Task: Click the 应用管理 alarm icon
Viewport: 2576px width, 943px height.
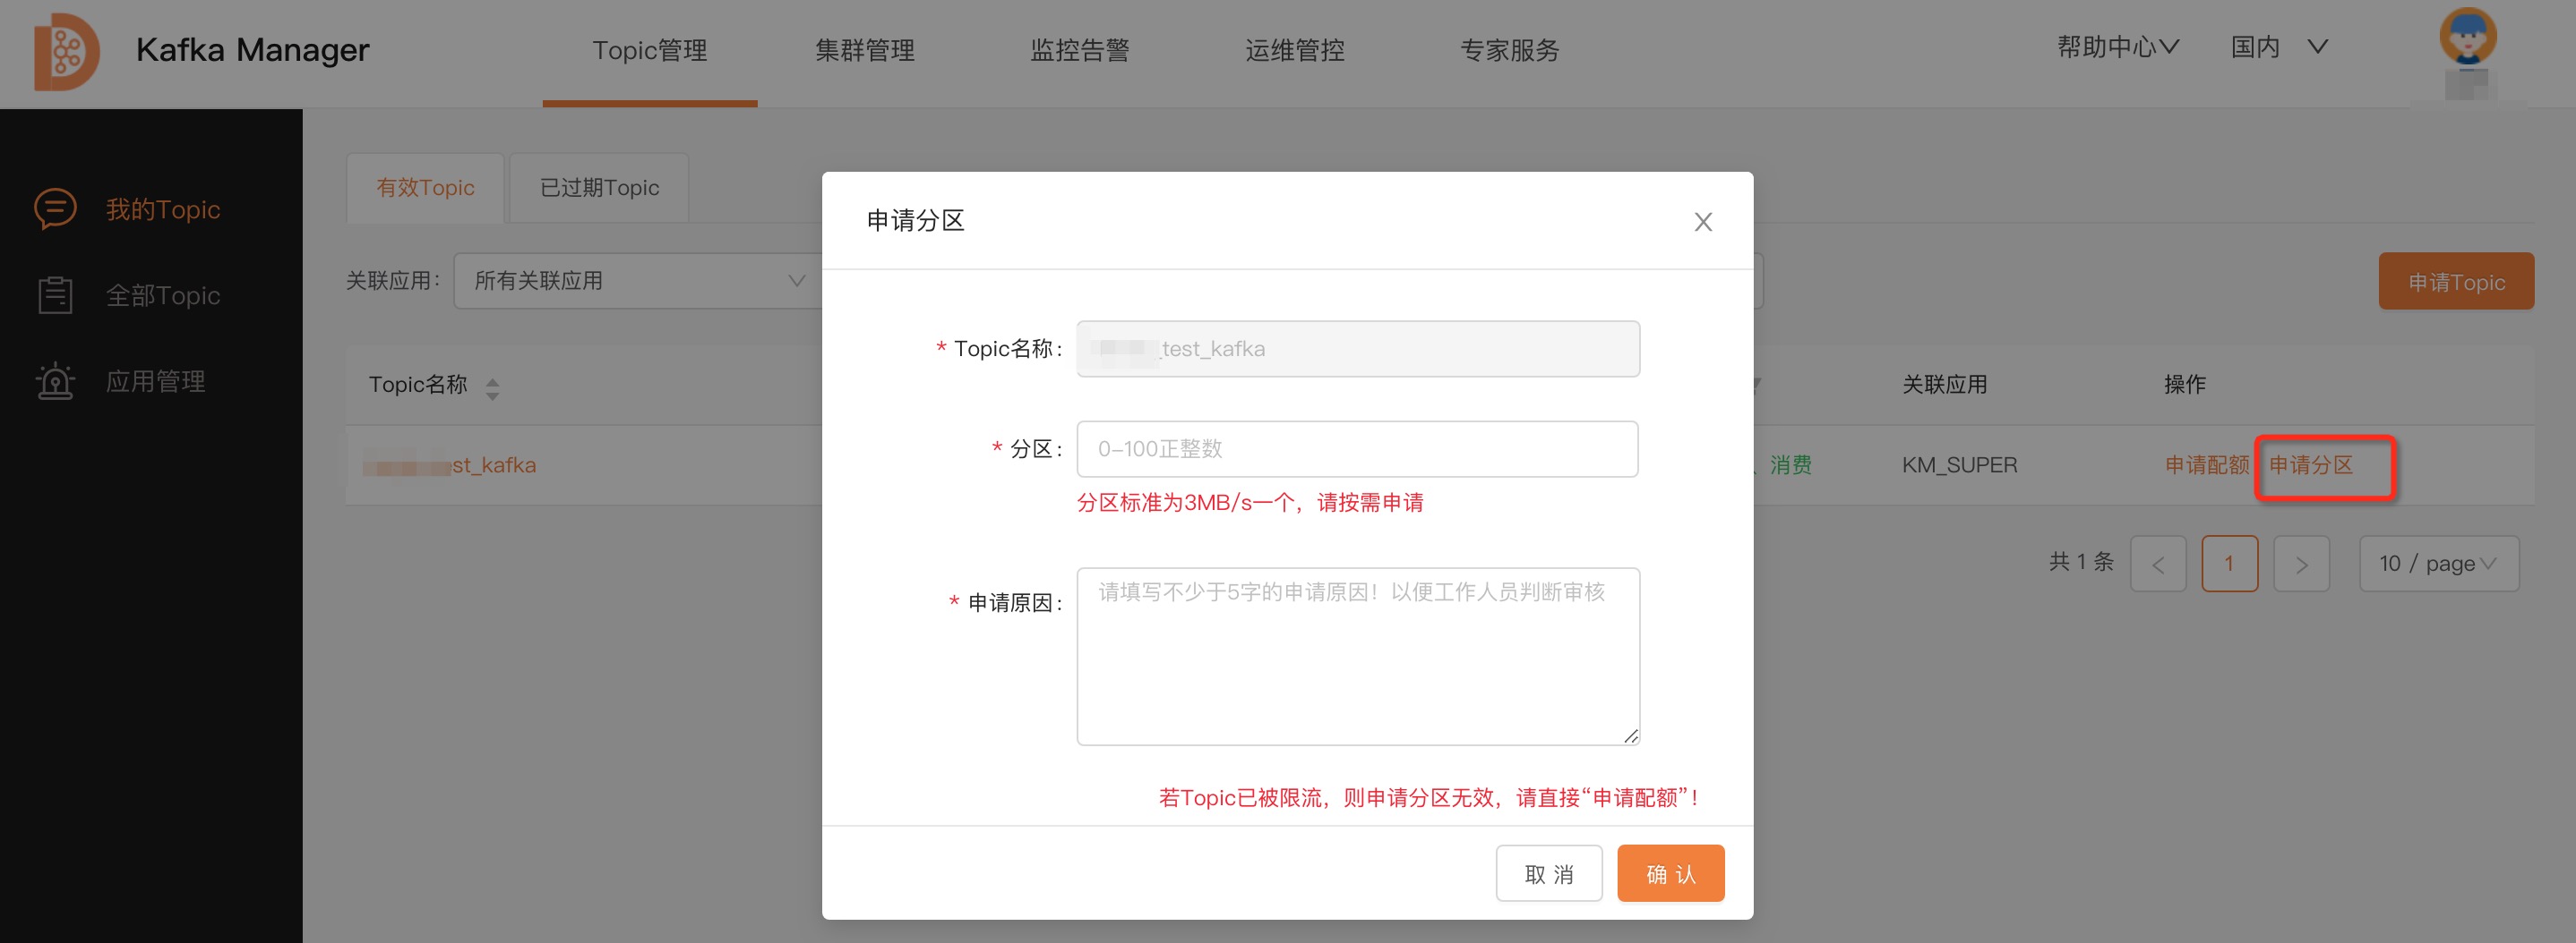Action: click(x=55, y=382)
